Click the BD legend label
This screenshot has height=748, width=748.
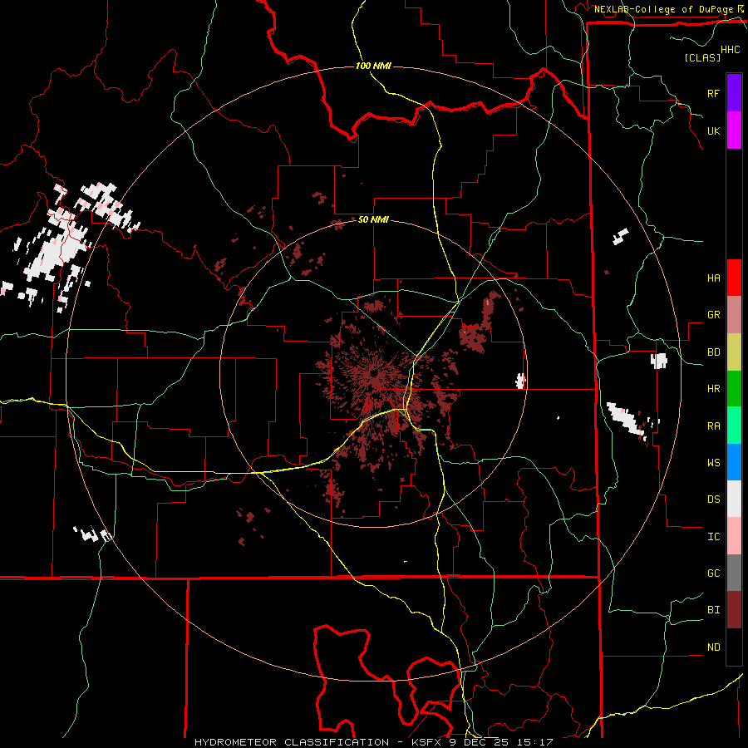pyautogui.click(x=713, y=352)
